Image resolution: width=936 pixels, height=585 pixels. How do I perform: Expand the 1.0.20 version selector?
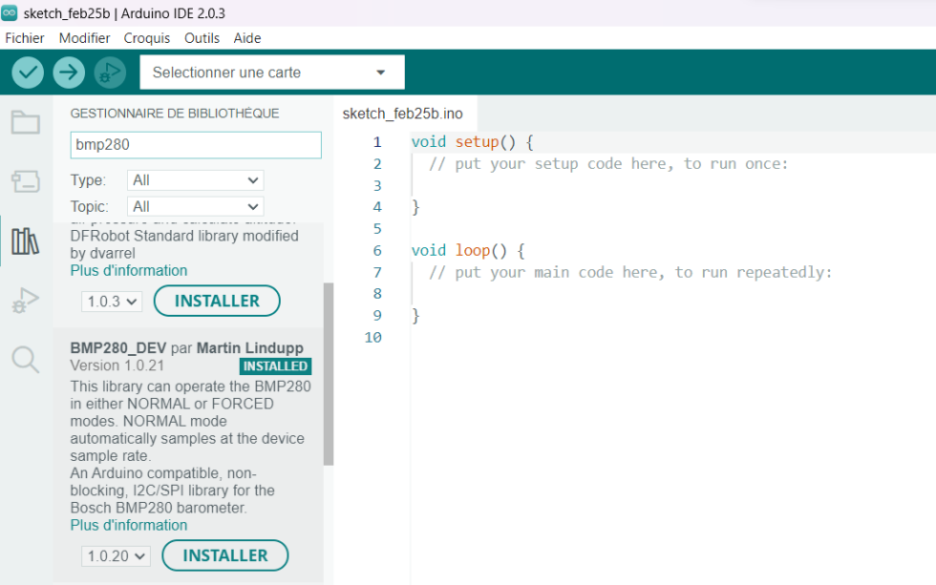pyautogui.click(x=115, y=556)
